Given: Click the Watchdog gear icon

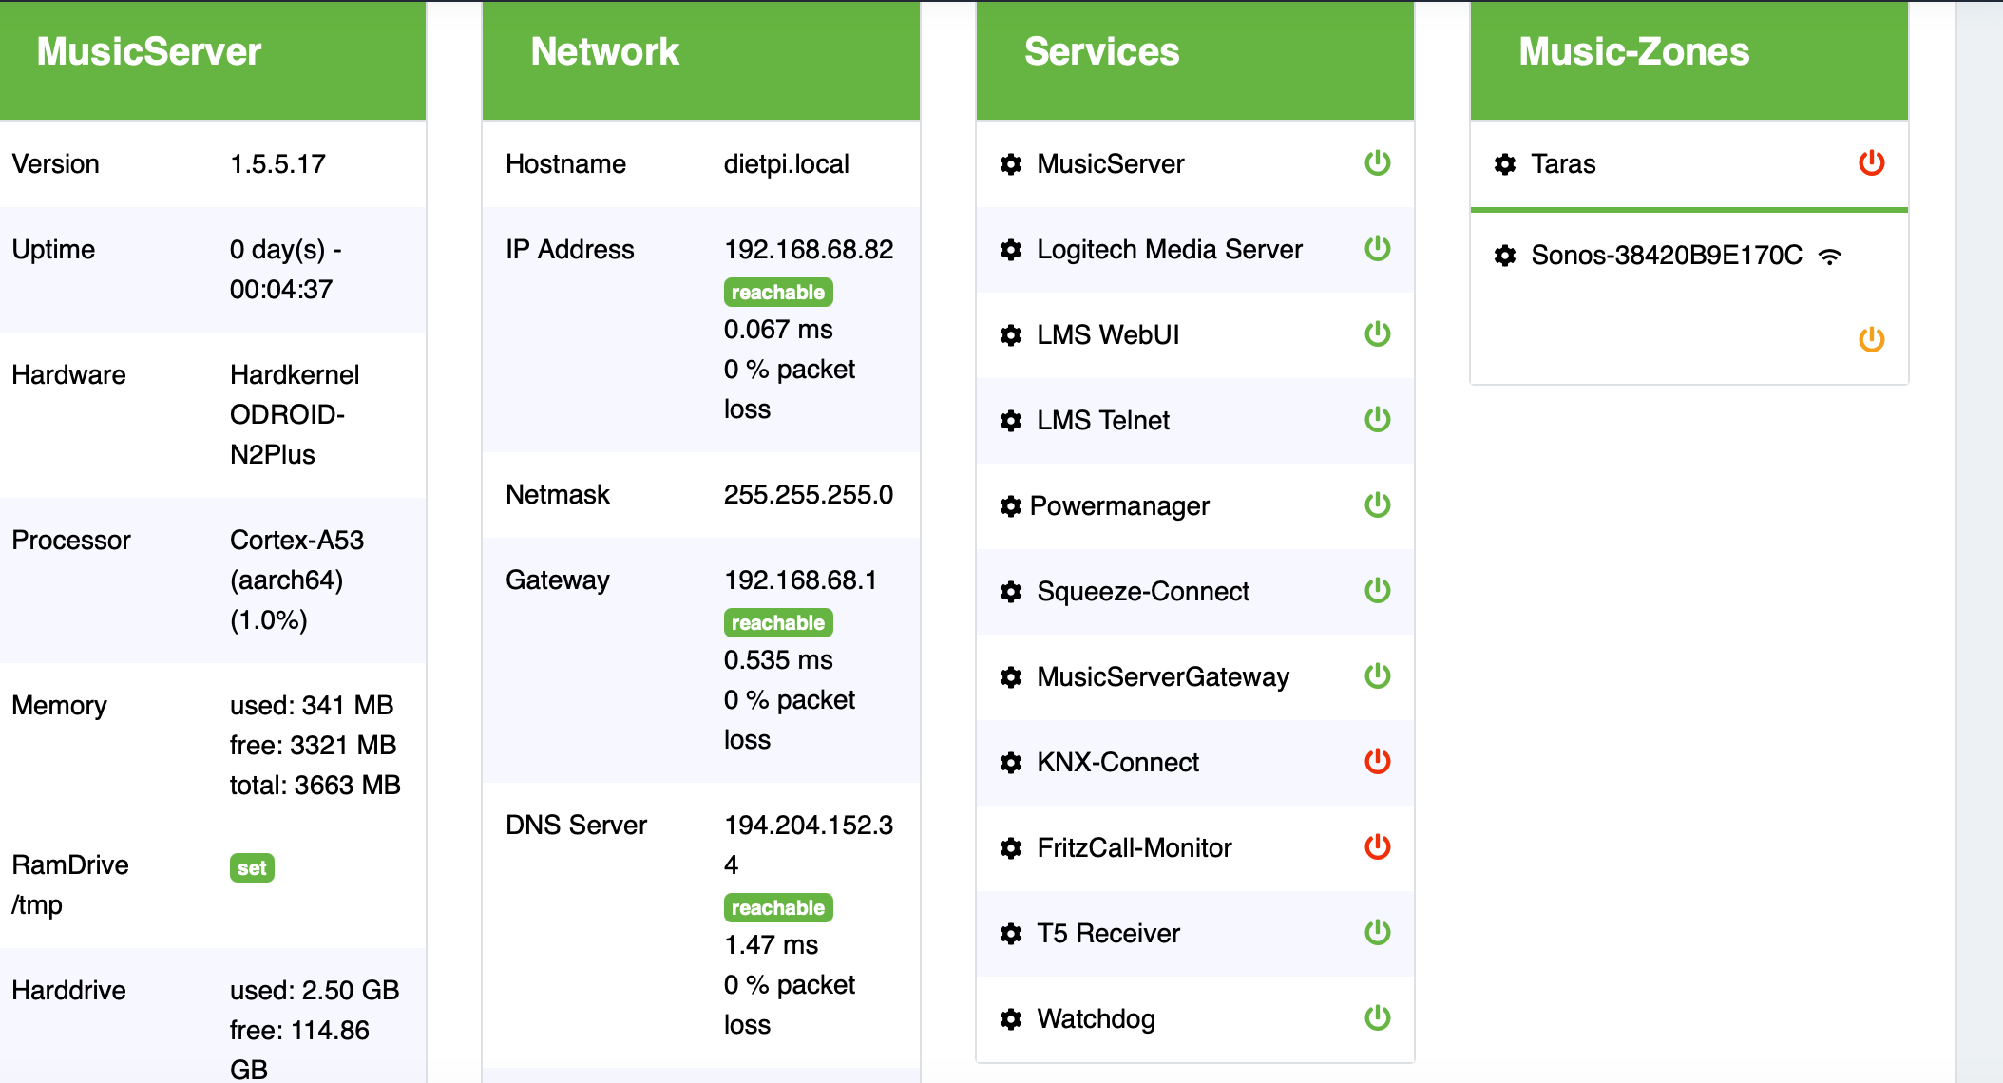Looking at the screenshot, I should coord(1011,1019).
